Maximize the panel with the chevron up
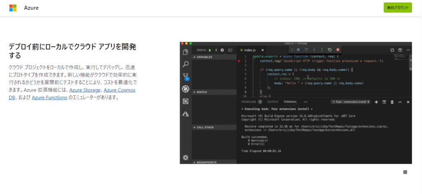Screen dimensions: 422x194 pos(400,102)
